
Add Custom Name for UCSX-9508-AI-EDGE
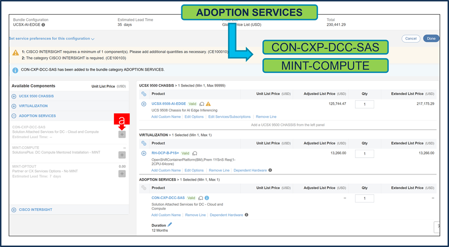[166, 117]
